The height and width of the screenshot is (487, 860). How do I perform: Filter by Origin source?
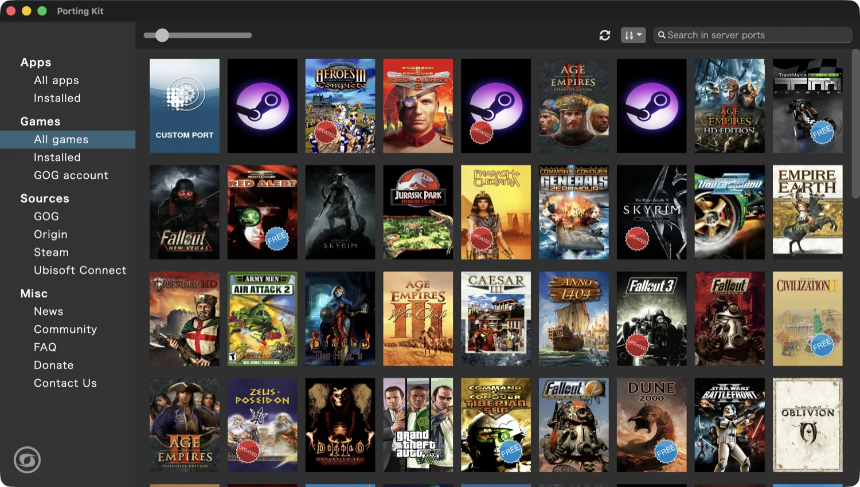pyautogui.click(x=50, y=234)
